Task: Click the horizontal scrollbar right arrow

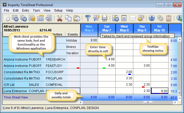Action: pos(175,102)
